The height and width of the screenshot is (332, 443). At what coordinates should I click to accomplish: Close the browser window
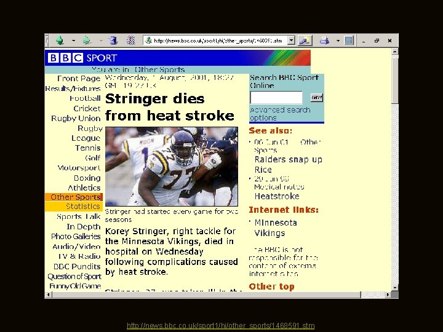(x=389, y=41)
